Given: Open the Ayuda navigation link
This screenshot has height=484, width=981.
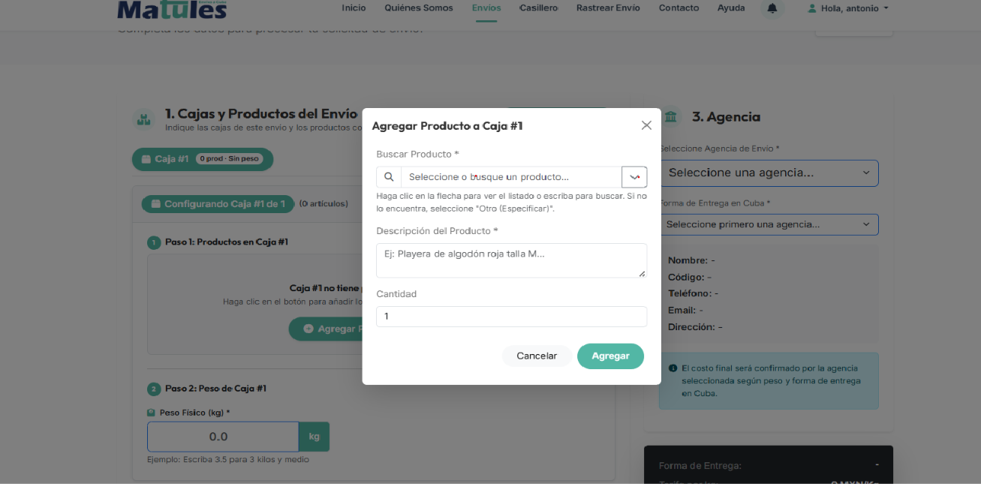Looking at the screenshot, I should [x=731, y=8].
